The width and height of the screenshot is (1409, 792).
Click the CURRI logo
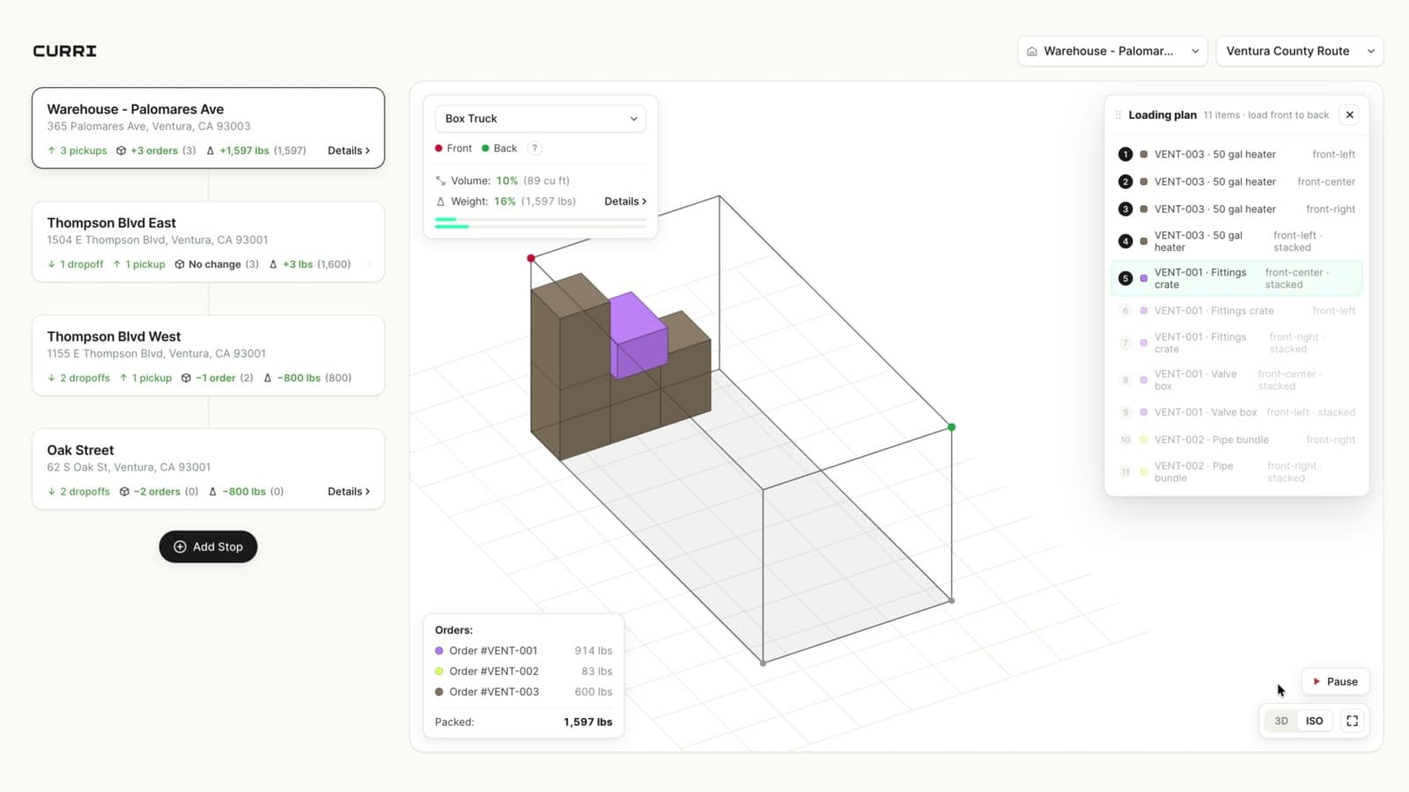coord(64,51)
